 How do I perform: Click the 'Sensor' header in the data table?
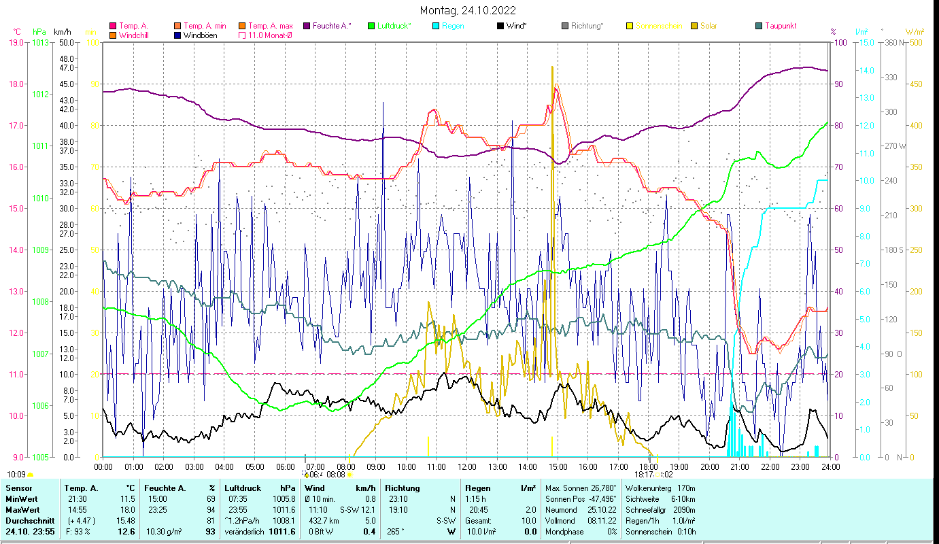click(18, 488)
